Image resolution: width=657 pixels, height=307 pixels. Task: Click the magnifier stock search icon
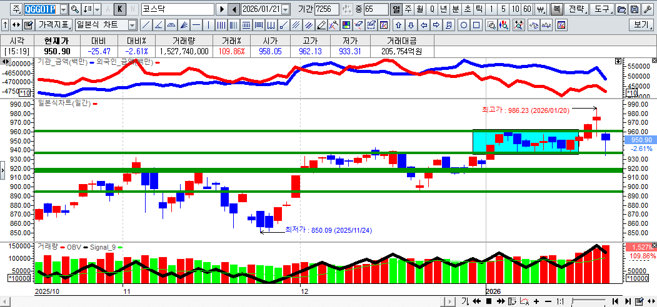(x=75, y=9)
